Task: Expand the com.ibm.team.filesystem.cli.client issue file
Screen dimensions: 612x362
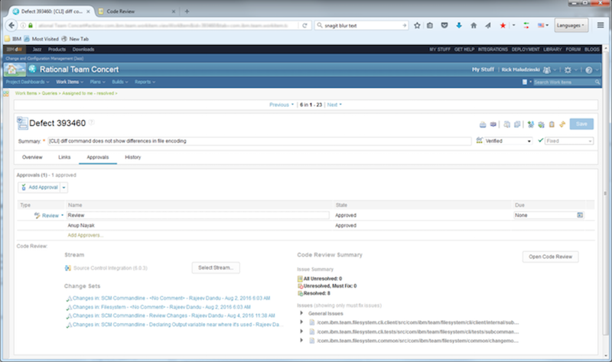Action: (x=301, y=322)
